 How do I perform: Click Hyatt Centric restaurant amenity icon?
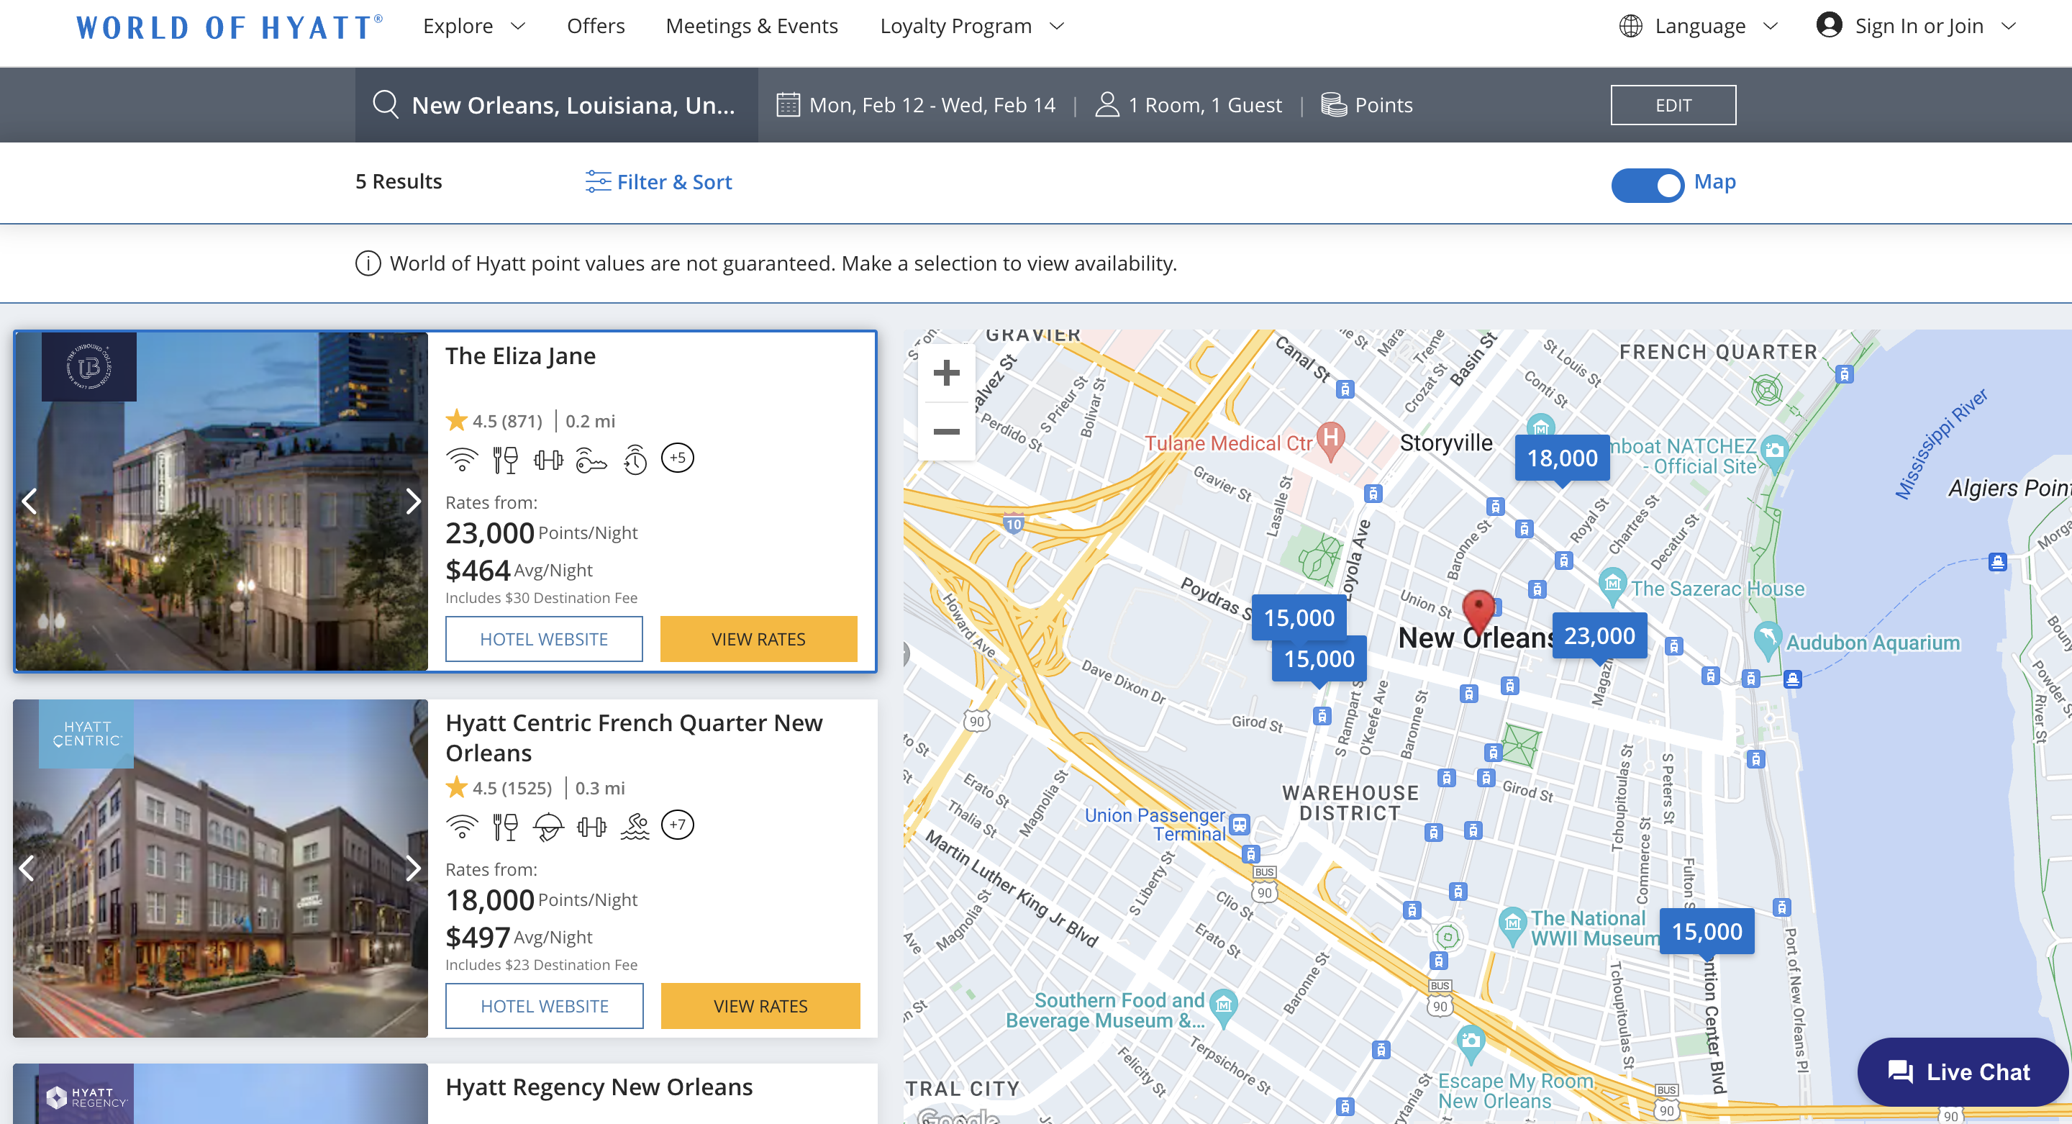click(x=505, y=826)
